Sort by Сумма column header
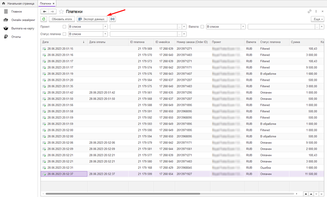The width and height of the screenshot is (327, 197). (304, 42)
